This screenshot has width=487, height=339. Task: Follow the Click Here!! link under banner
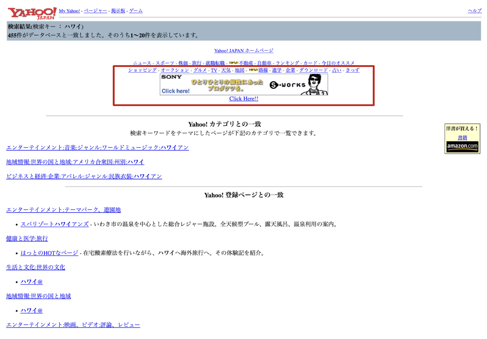pos(244,99)
